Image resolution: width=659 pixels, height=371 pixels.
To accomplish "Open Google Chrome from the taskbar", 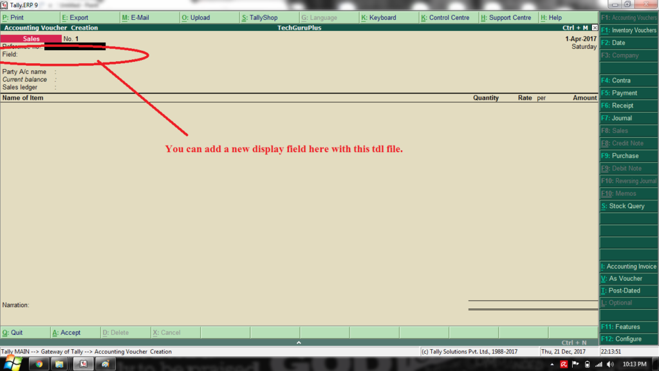I will point(39,365).
